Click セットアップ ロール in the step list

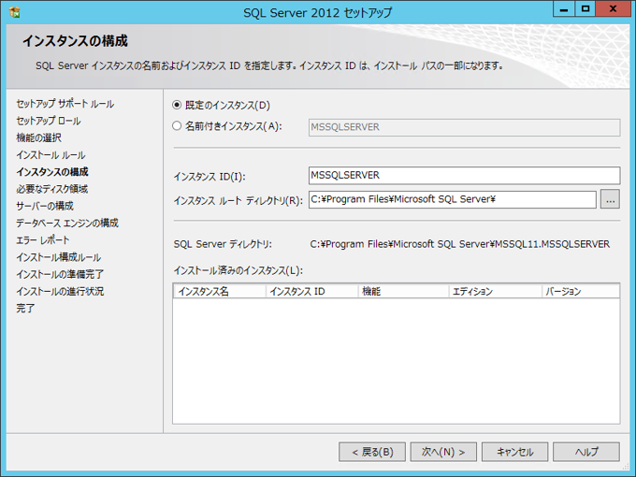tap(49, 121)
